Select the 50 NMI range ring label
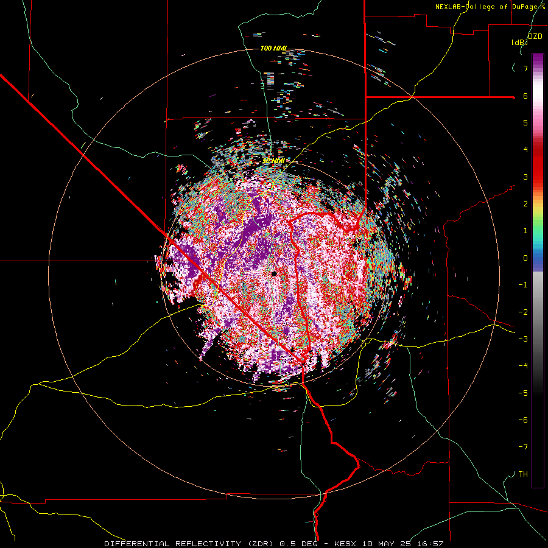548x548 pixels. 273,160
